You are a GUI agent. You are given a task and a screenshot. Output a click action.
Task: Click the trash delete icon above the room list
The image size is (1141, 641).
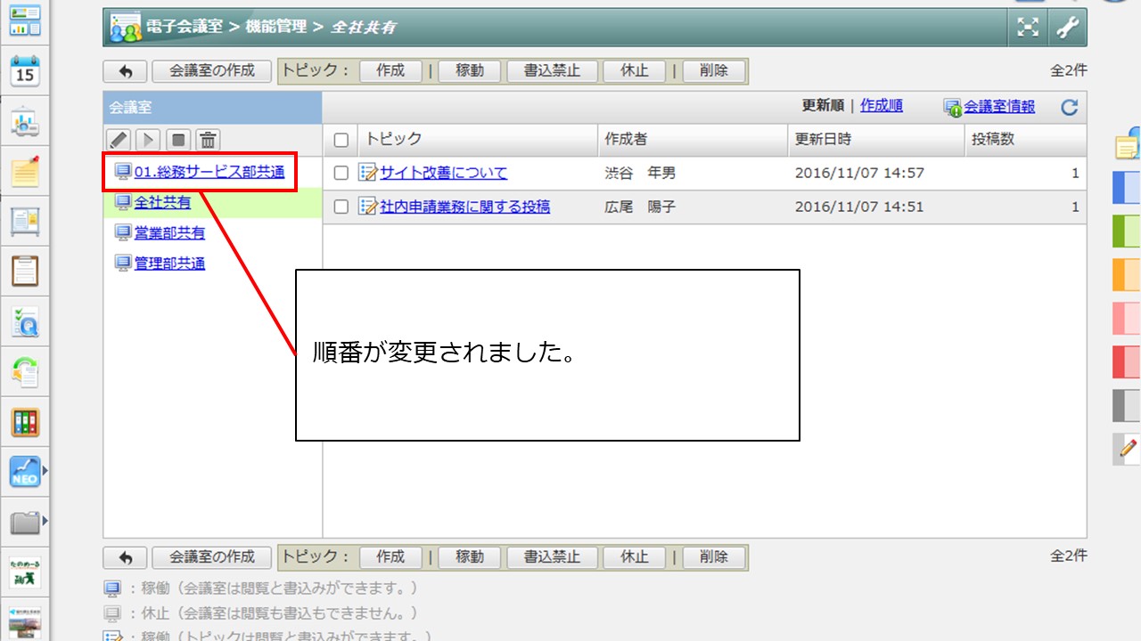[208, 140]
